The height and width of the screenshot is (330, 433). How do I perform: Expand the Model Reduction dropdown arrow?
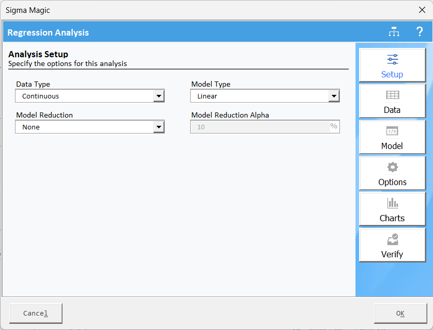click(x=159, y=127)
